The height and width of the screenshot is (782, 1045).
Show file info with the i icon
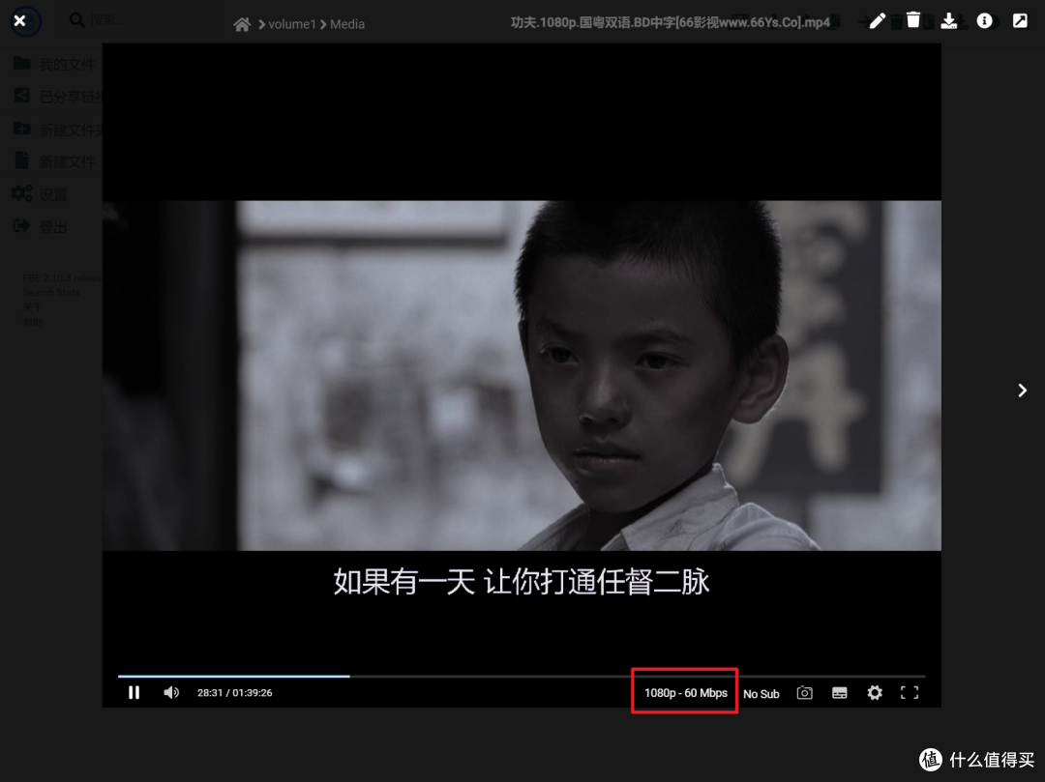point(984,21)
